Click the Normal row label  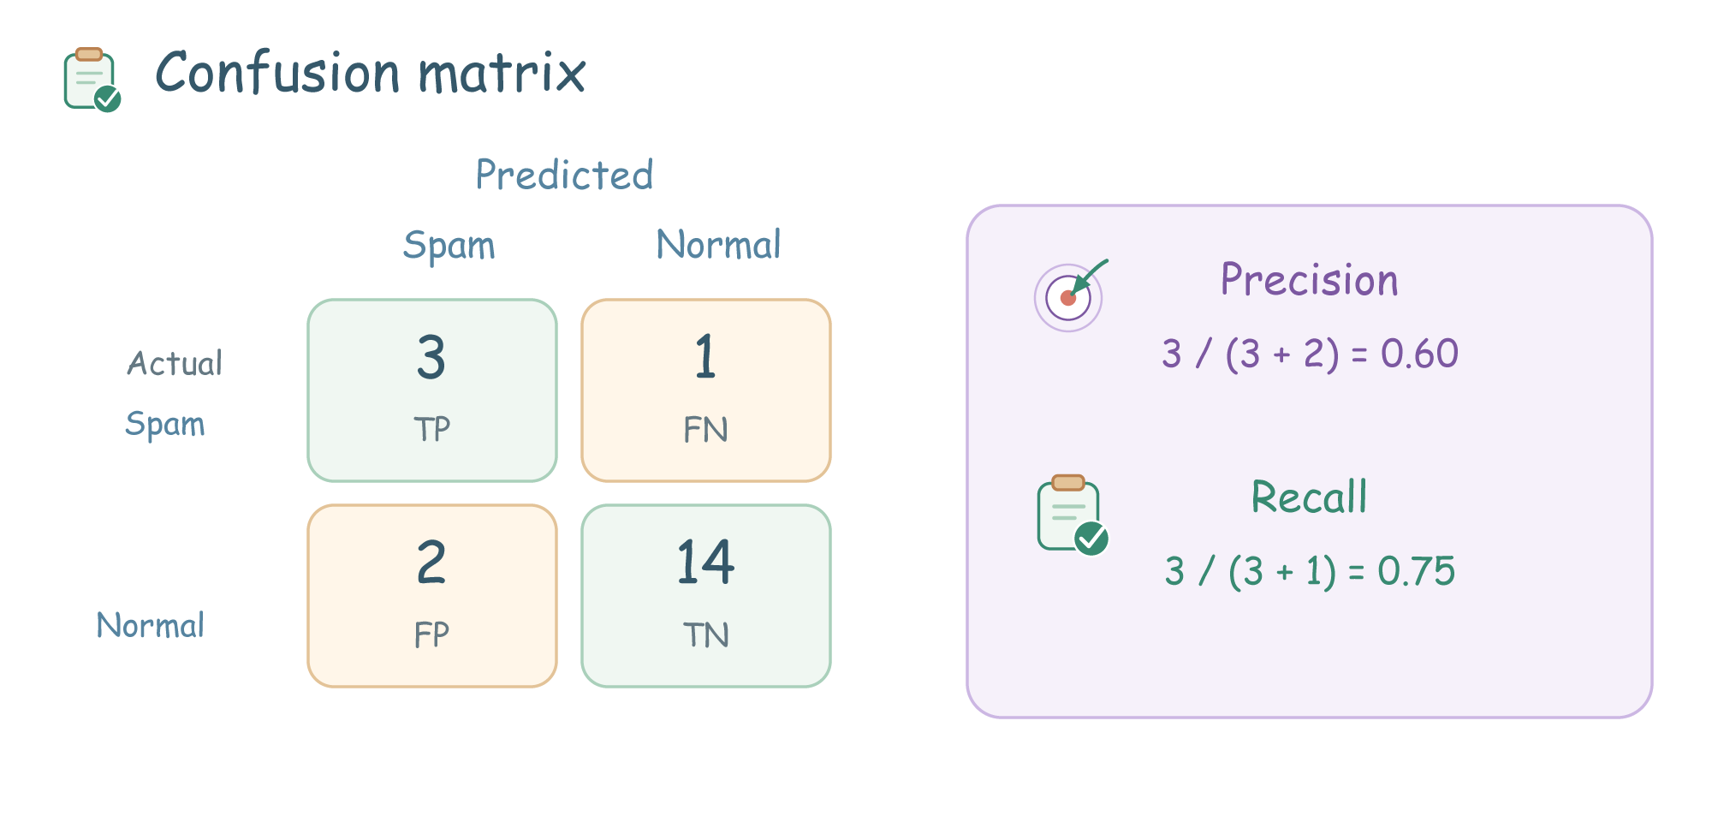(x=151, y=625)
